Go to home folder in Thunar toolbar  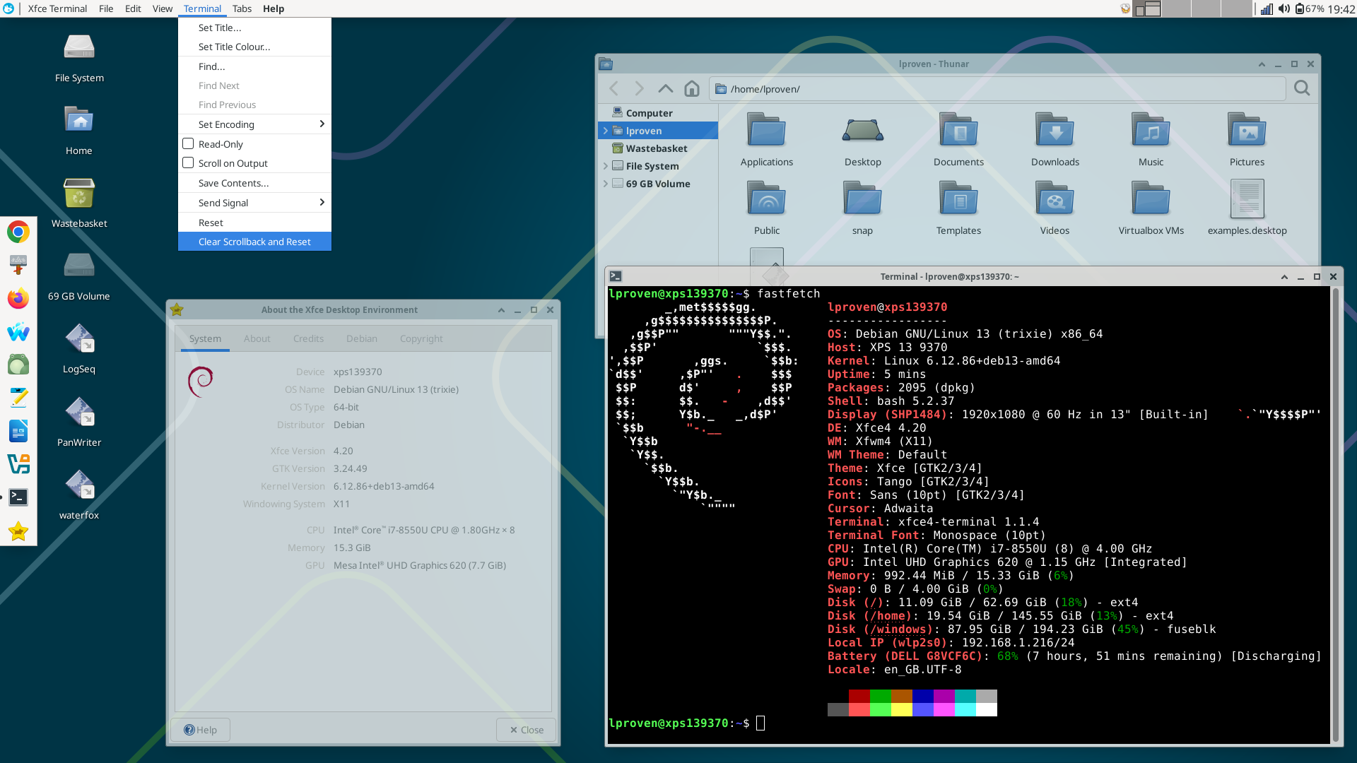coord(692,88)
